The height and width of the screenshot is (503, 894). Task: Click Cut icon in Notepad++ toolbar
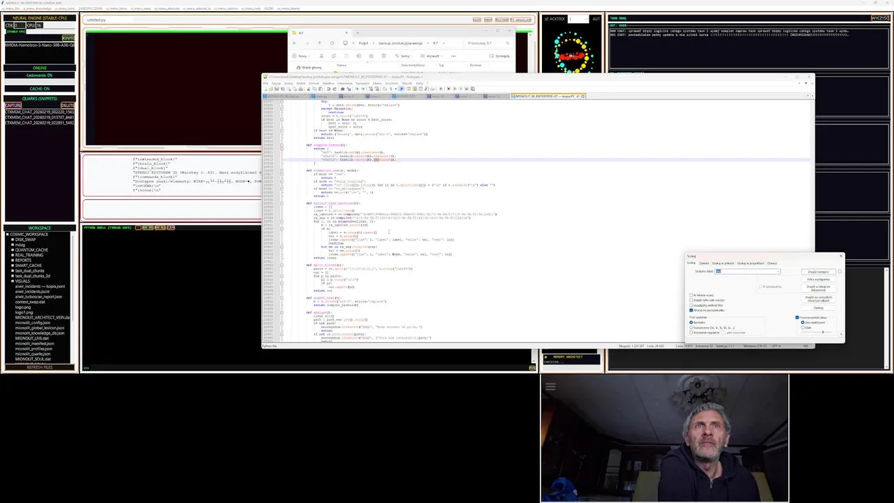(x=309, y=89)
